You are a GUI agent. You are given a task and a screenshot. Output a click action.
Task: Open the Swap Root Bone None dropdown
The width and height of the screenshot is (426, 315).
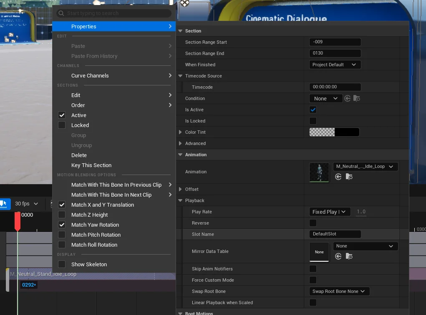[x=339, y=291]
